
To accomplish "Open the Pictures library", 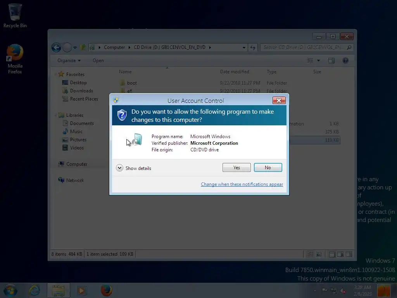I will point(78,140).
